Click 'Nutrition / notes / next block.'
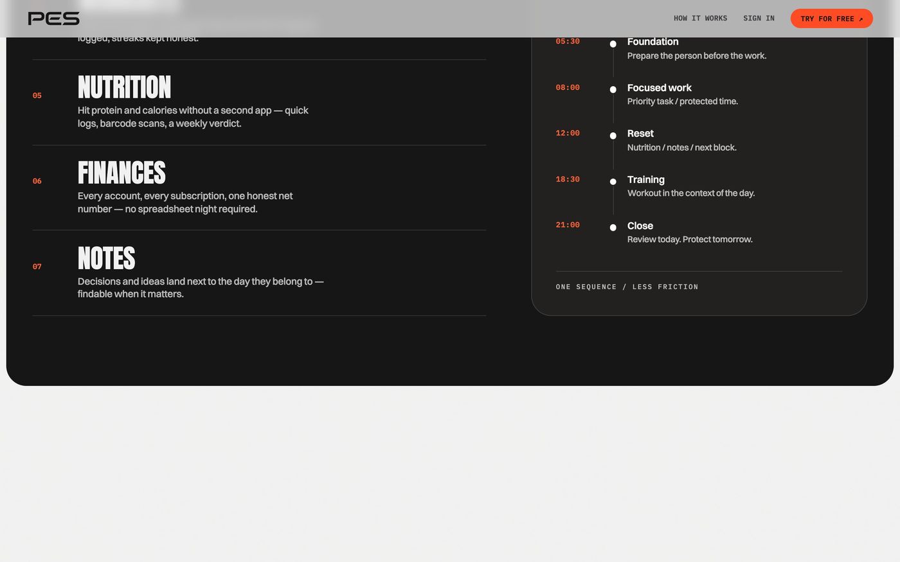The image size is (900, 562). tap(682, 148)
